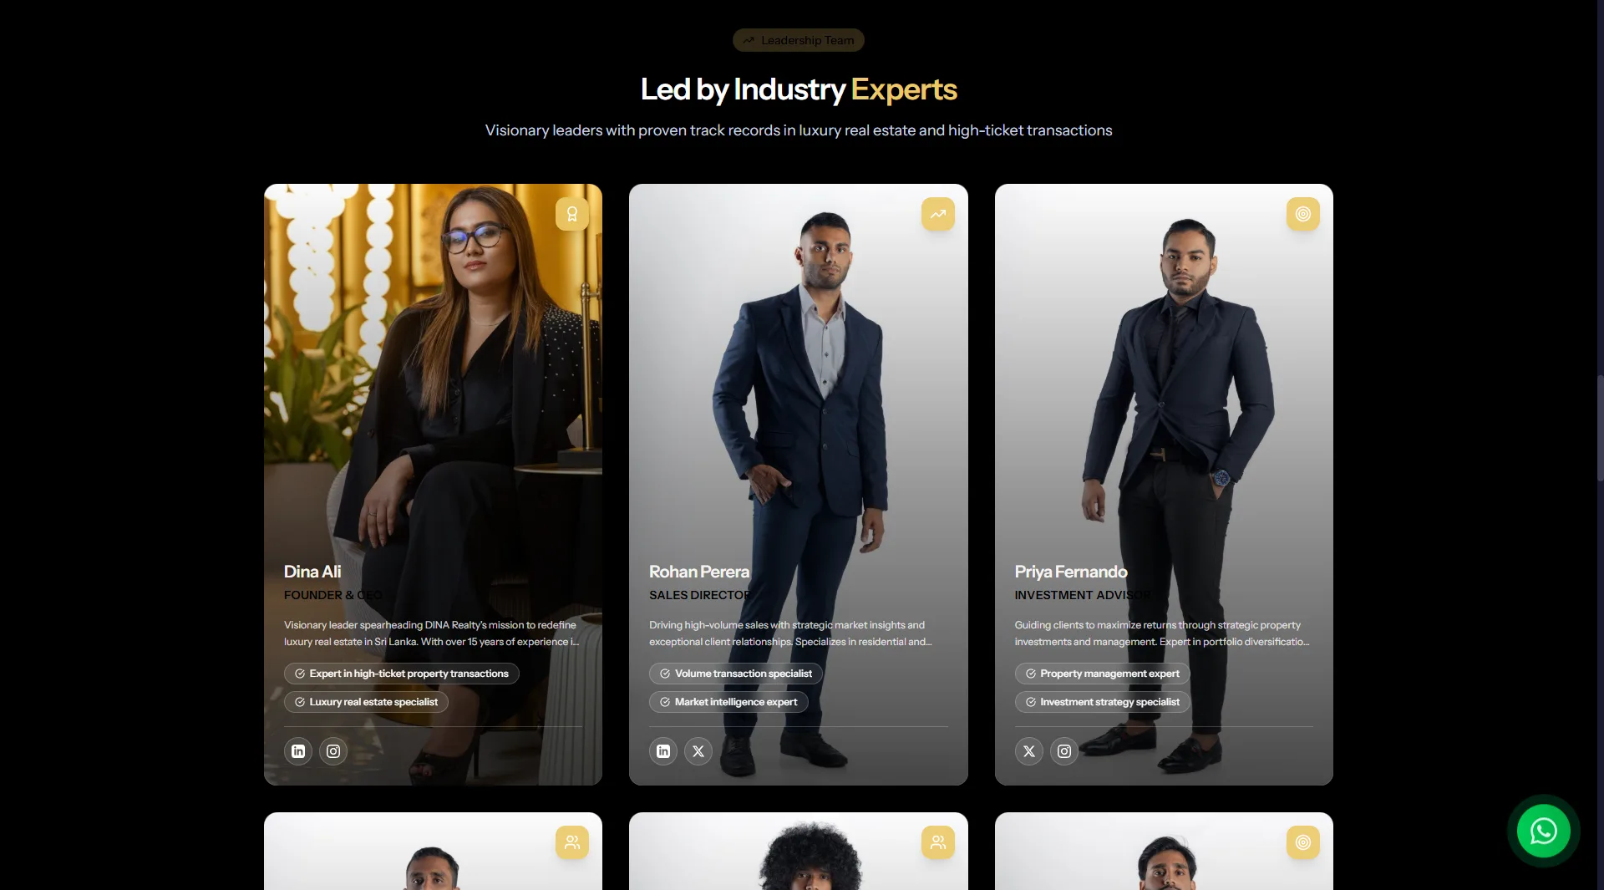The height and width of the screenshot is (890, 1604).
Task: Select 'Luxury real estate specialist' tag
Action: pos(366,702)
